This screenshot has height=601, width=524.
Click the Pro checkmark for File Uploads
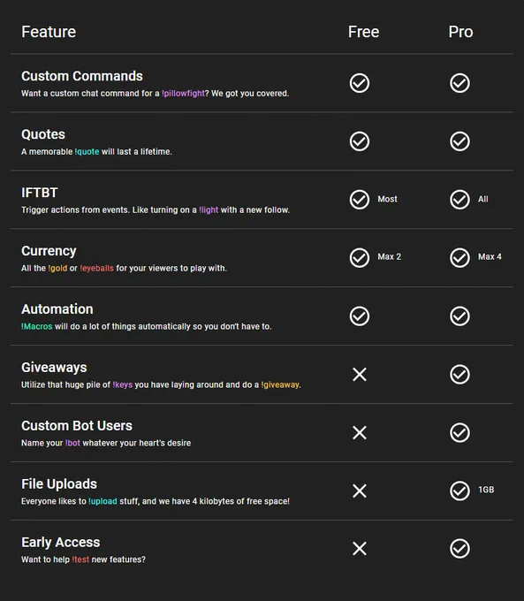coord(459,491)
